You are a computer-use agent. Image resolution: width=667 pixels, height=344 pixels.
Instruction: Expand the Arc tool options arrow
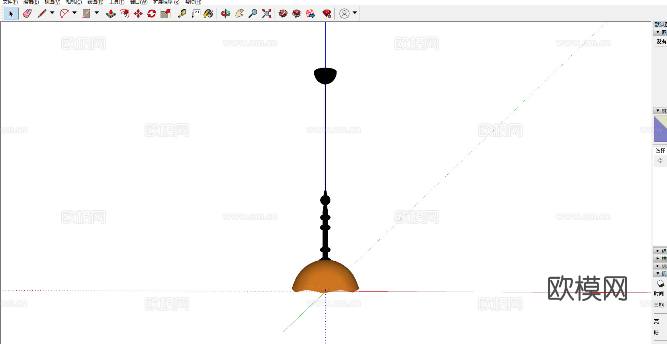coord(74,13)
